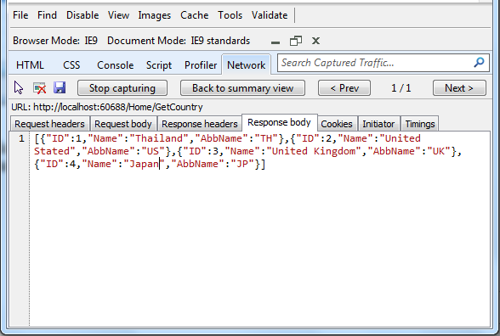Click line number 1 in gutter
This screenshot has width=500, height=336.
pyautogui.click(x=21, y=138)
